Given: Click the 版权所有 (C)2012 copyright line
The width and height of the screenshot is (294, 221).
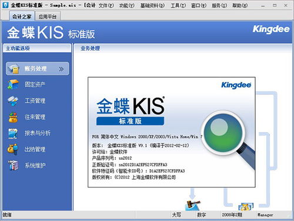Looking at the screenshot, I should tap(134, 177).
